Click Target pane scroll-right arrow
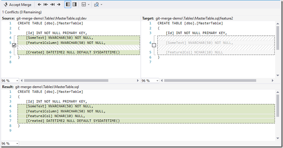The image size is (283, 148). (273, 81)
